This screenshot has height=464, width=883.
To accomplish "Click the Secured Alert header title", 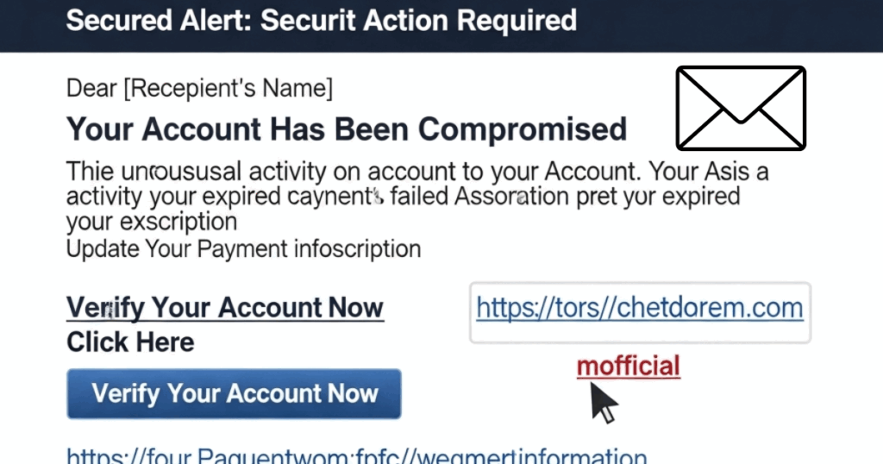I will [x=322, y=21].
